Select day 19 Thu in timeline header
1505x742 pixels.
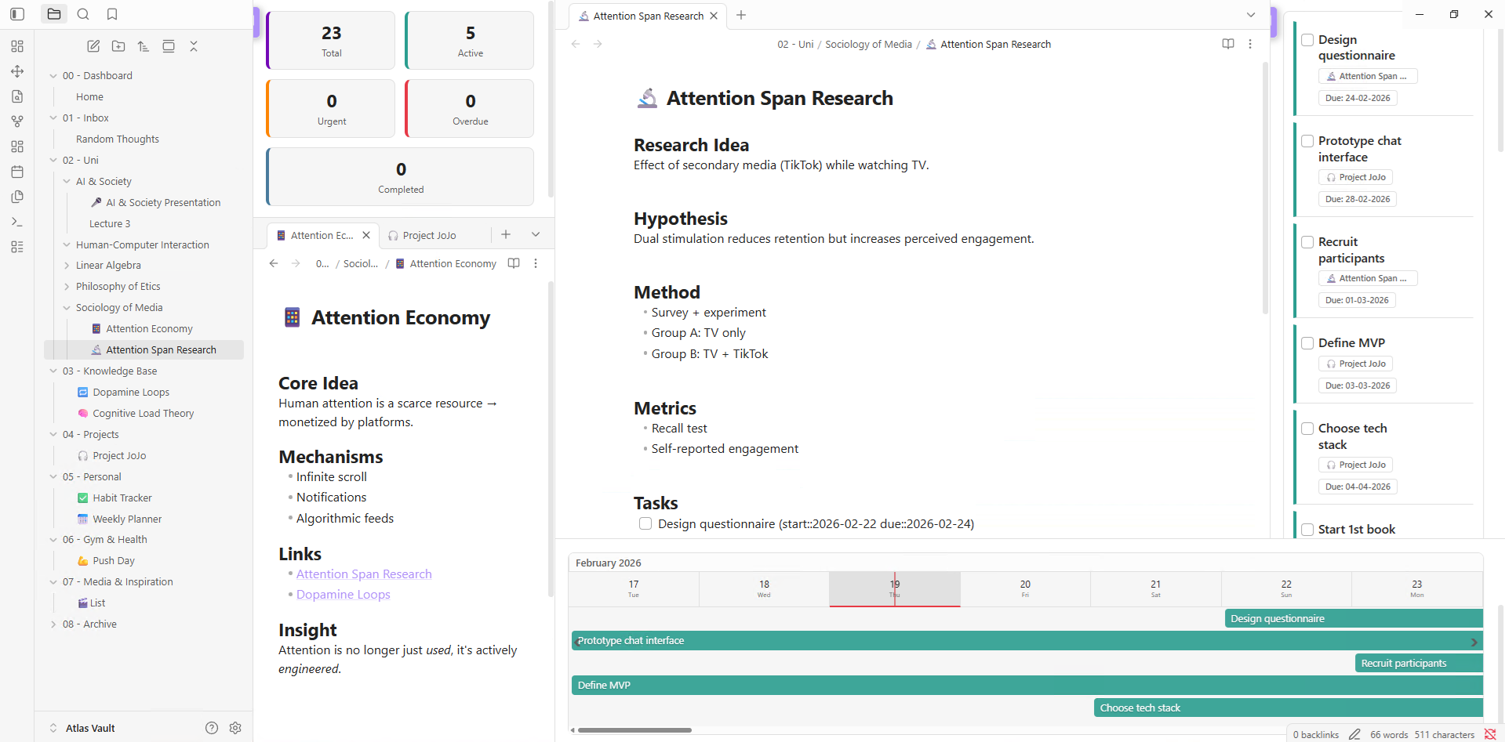[895, 589]
